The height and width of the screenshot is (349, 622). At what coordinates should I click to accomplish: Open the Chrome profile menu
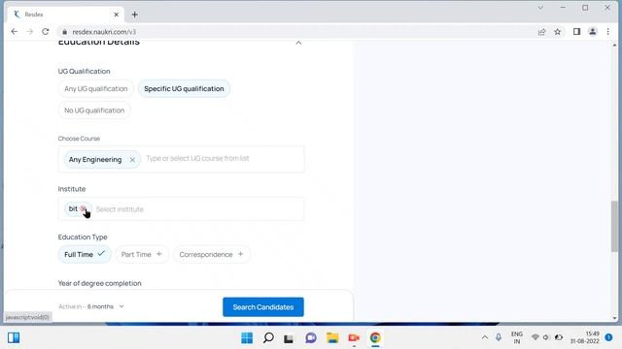[592, 32]
